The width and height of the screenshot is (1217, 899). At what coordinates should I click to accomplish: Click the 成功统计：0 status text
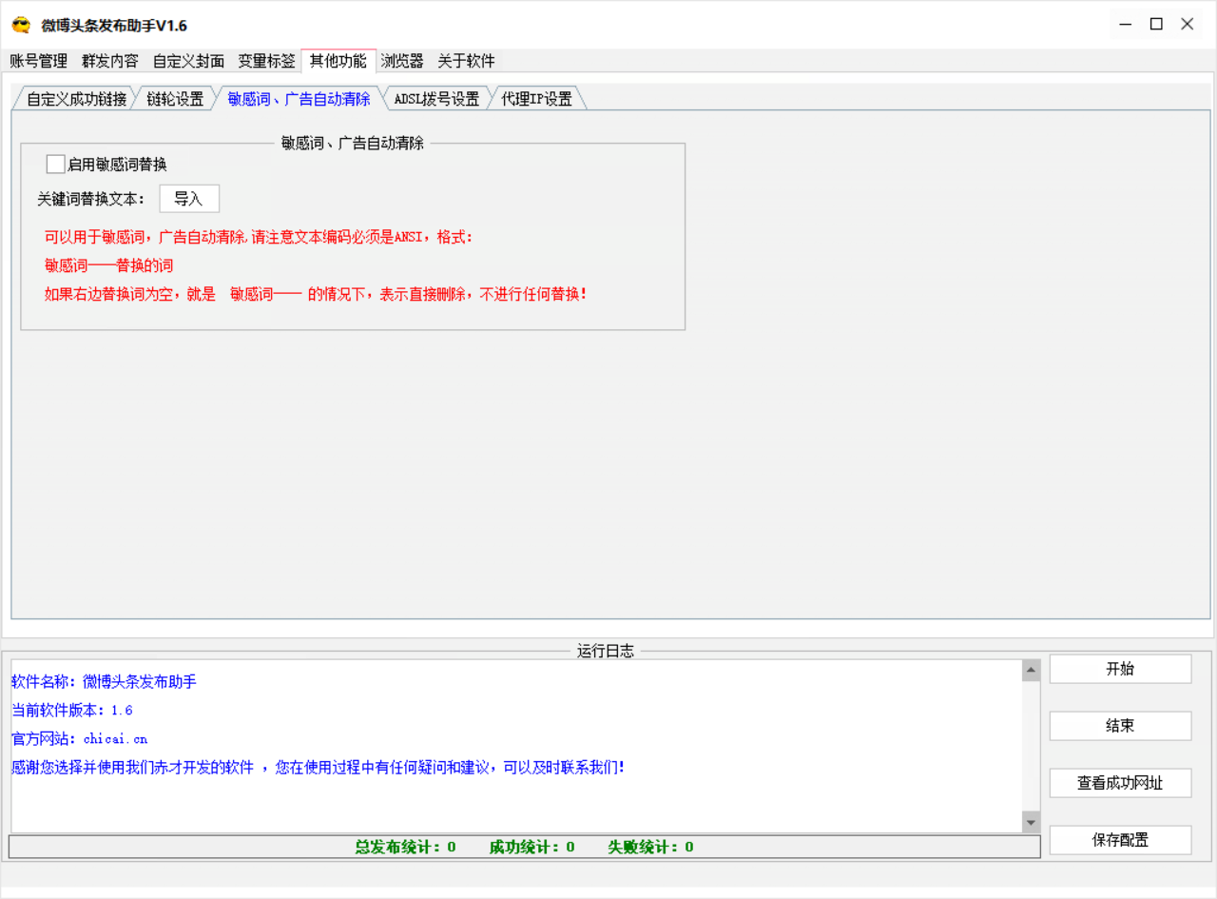coord(531,847)
